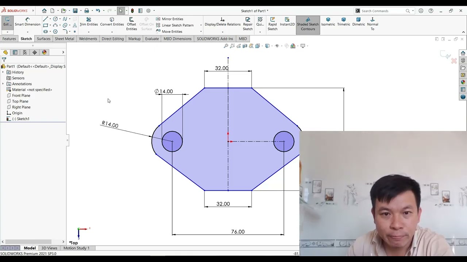
Task: Open the MBD Dimensions tab
Action: [x=177, y=39]
